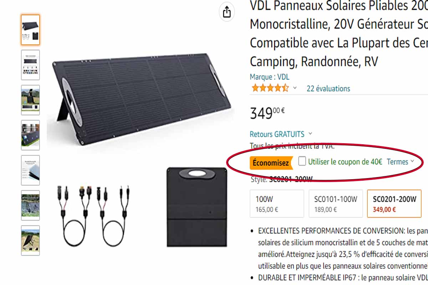Open the sixth thumbnail of lakeside scene
Screen dimensions: 428x285
30,205
